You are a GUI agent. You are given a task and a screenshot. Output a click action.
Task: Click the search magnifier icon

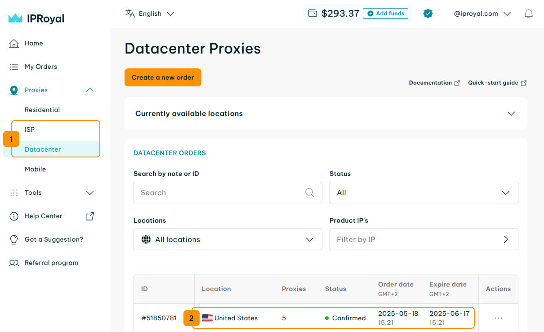(310, 193)
